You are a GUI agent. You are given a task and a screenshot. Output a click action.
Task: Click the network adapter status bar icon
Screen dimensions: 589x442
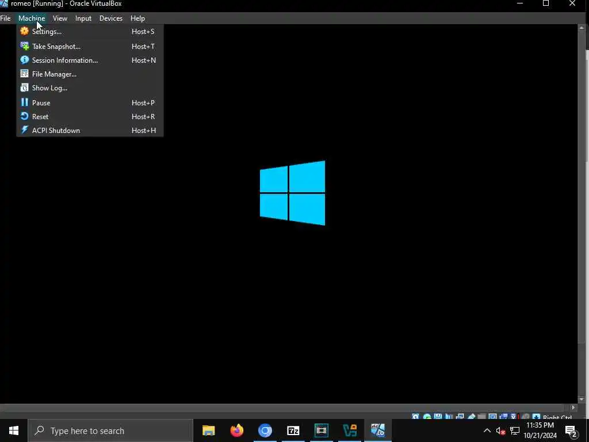460,417
